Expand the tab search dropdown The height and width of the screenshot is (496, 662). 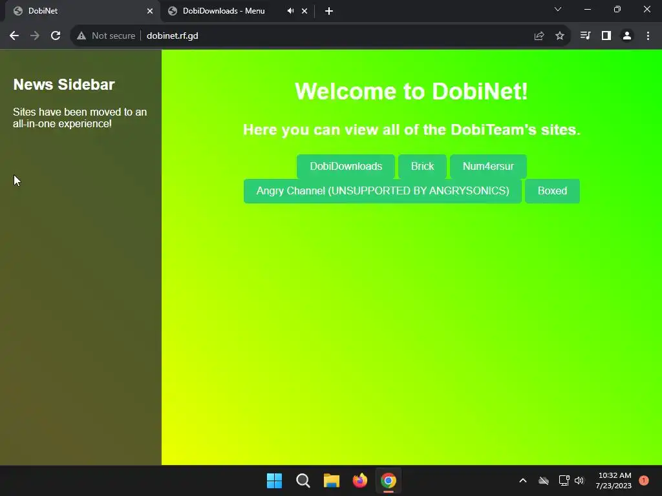(558, 9)
